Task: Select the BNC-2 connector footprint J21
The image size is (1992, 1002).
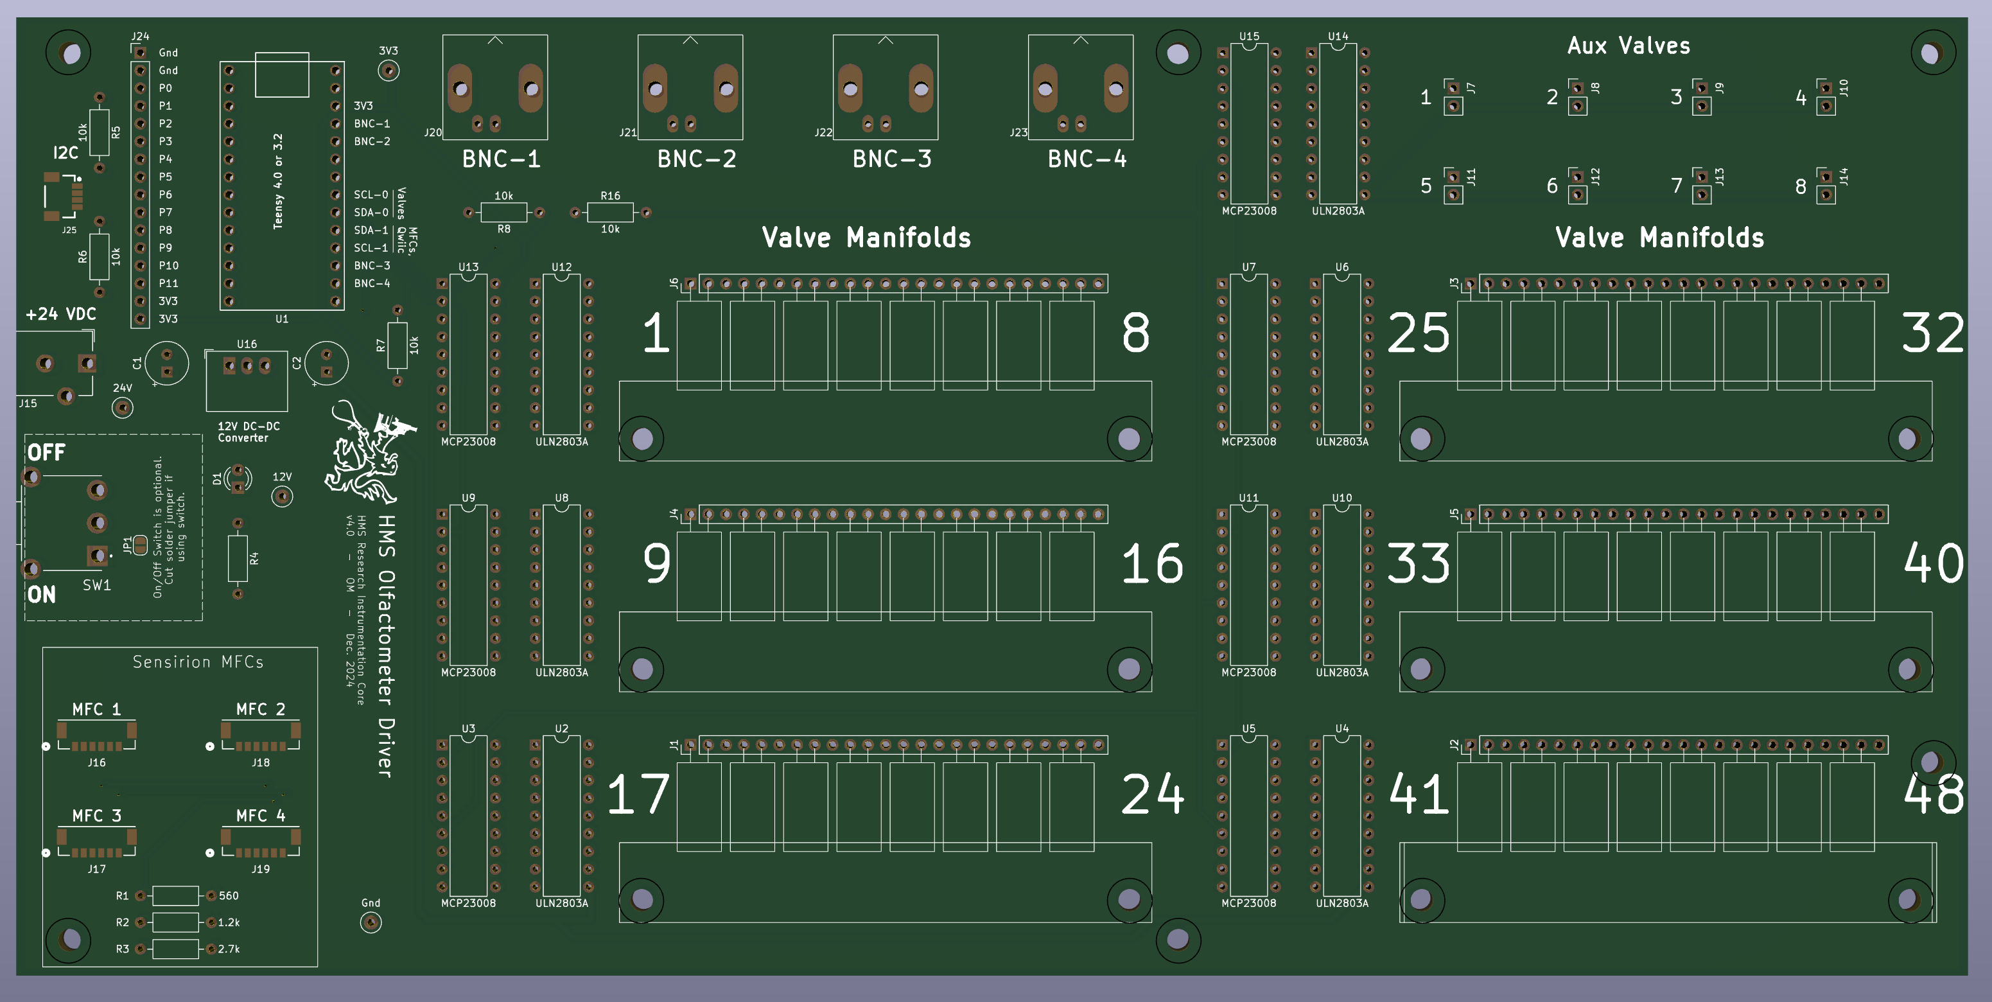Action: pos(690,87)
